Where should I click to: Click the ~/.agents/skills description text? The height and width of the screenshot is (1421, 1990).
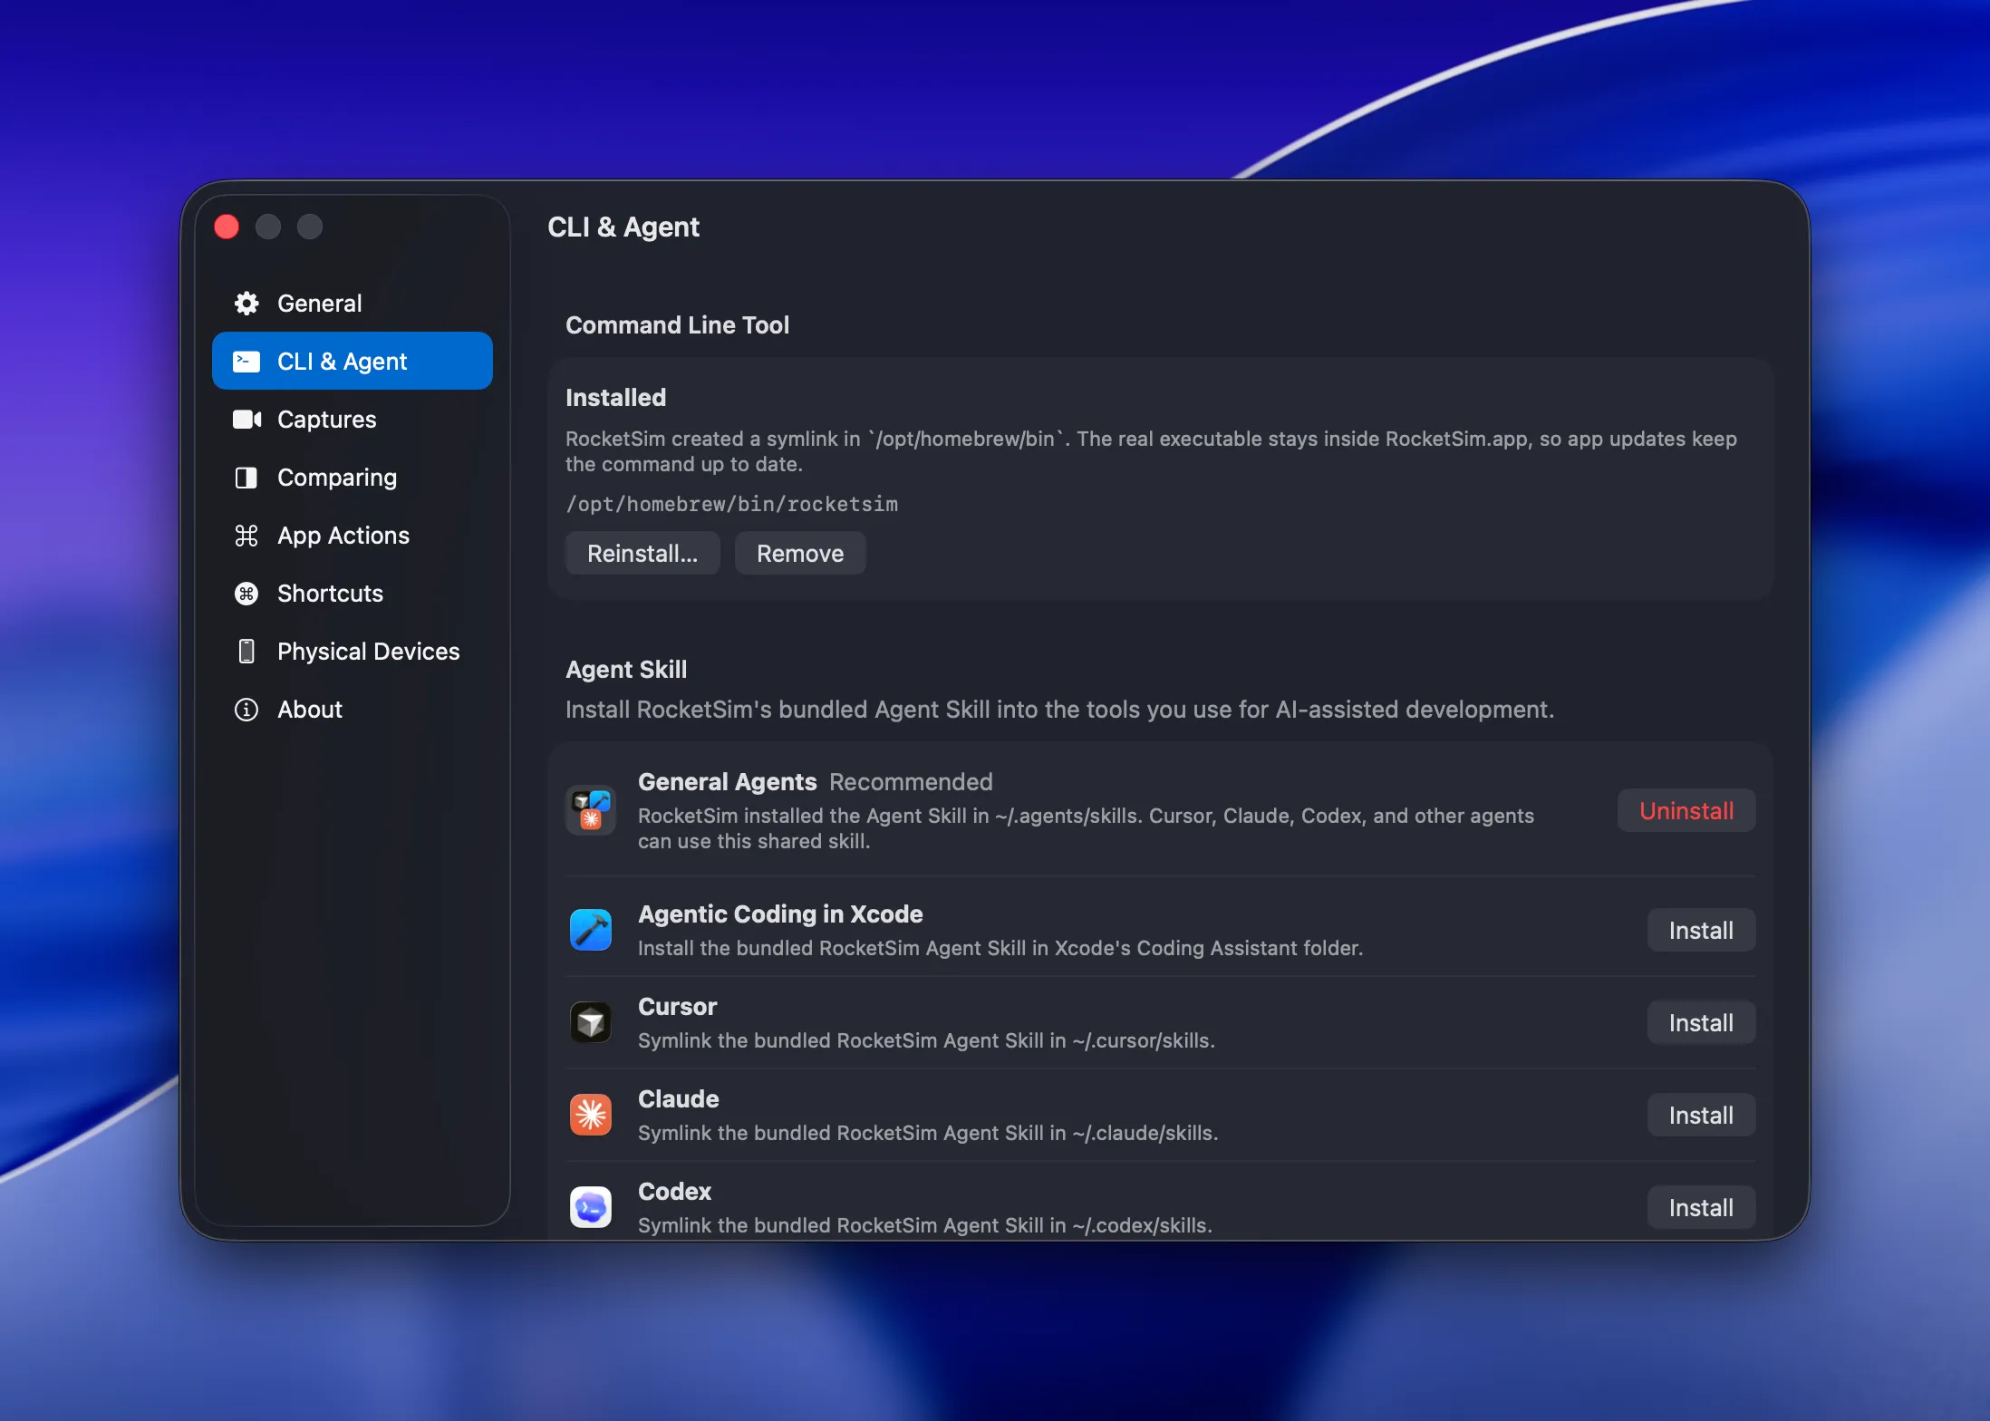pos(1086,828)
